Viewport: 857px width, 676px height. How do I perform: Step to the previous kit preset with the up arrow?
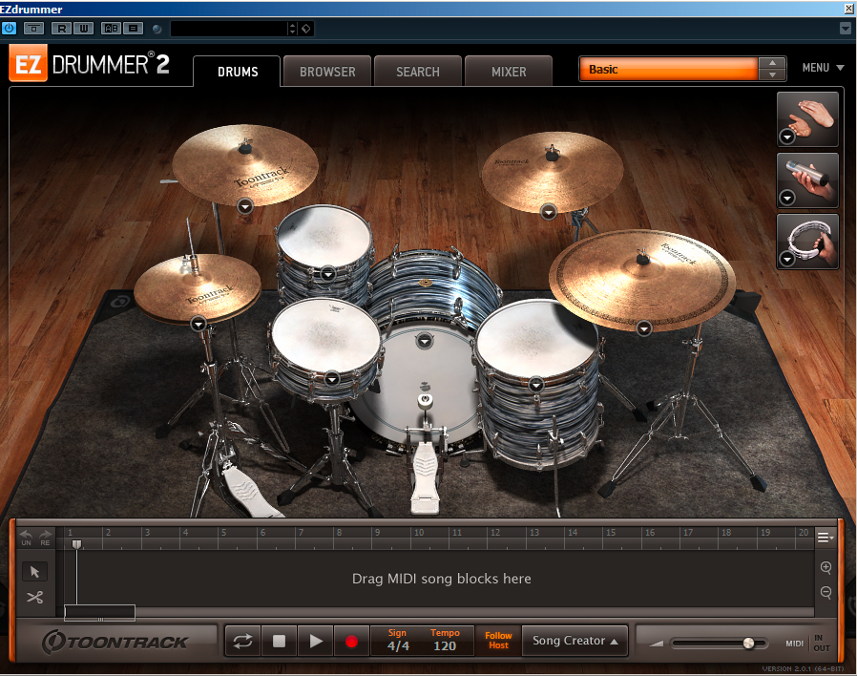(x=772, y=63)
